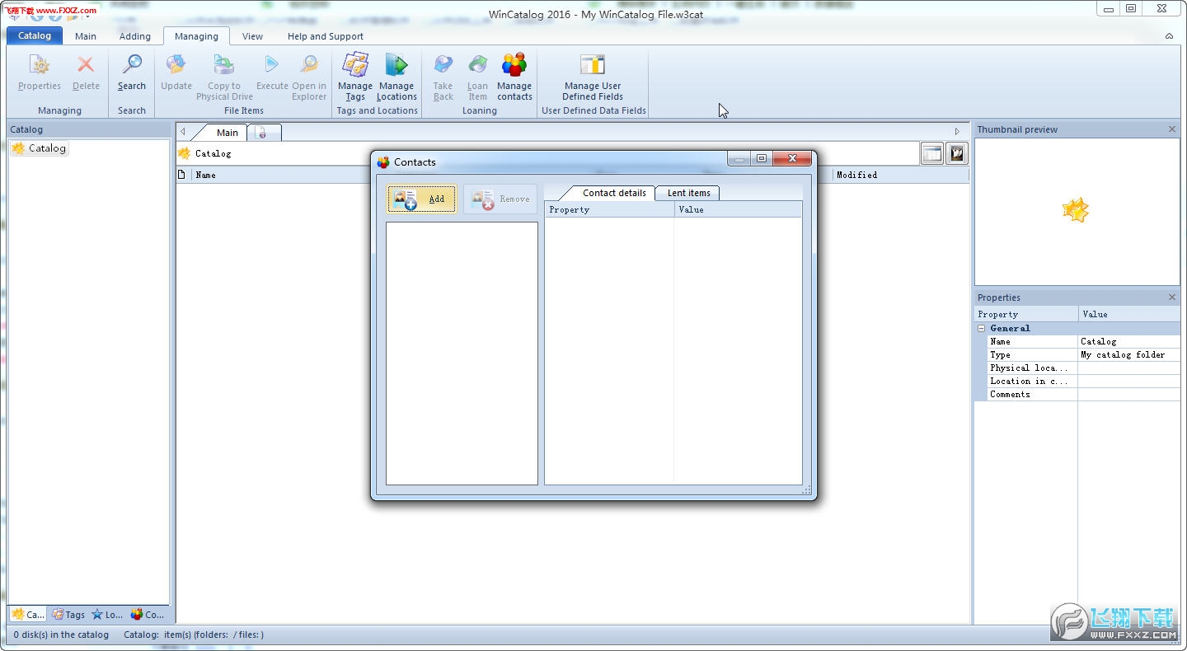Viewport: 1187px width, 651px height.
Task: Collapse the ribbon with the chevron
Action: click(x=1169, y=36)
